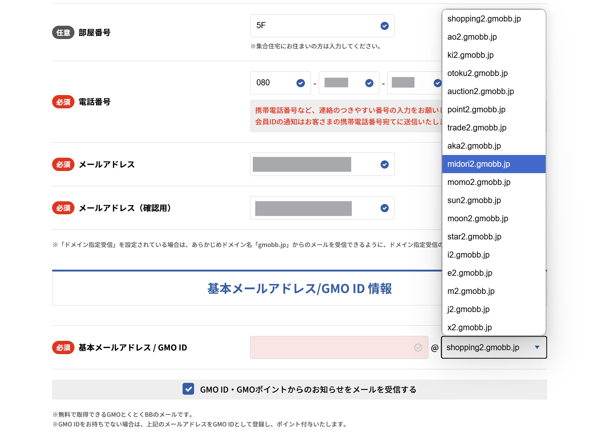Click the 電話番号 label
Viewport: 601px width, 441px height.
coord(94,102)
